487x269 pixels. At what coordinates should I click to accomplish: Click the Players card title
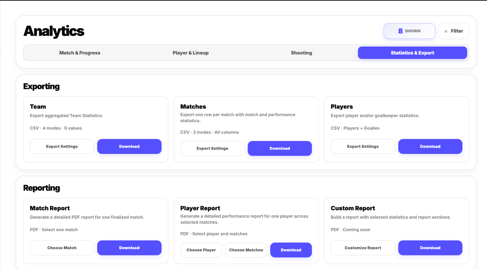pyautogui.click(x=342, y=107)
